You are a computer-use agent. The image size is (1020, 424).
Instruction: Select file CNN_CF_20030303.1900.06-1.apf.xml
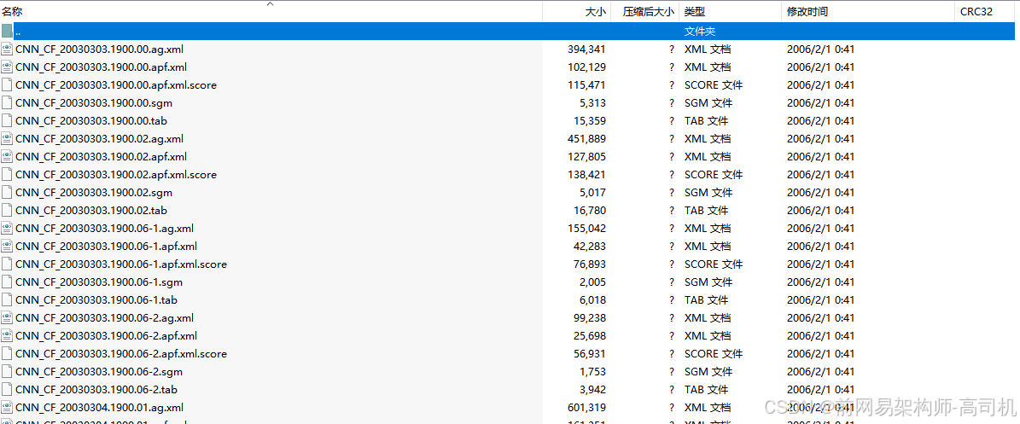coord(107,247)
